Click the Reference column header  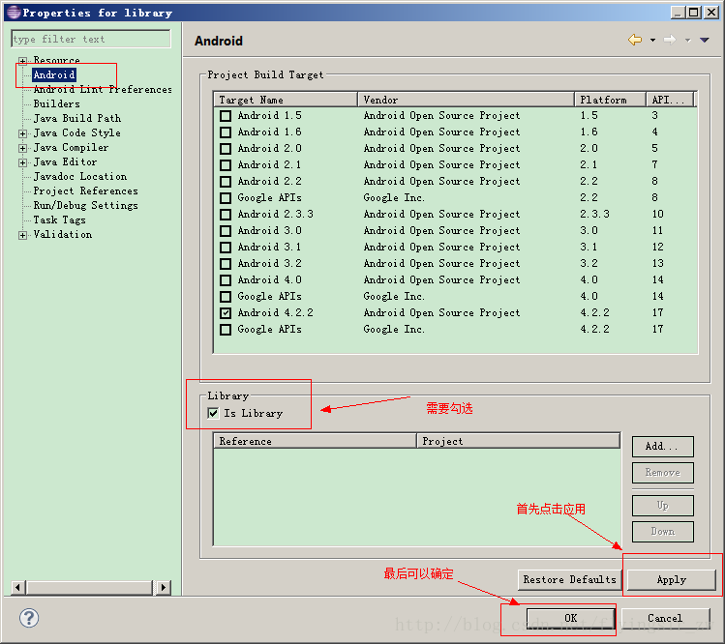click(315, 441)
